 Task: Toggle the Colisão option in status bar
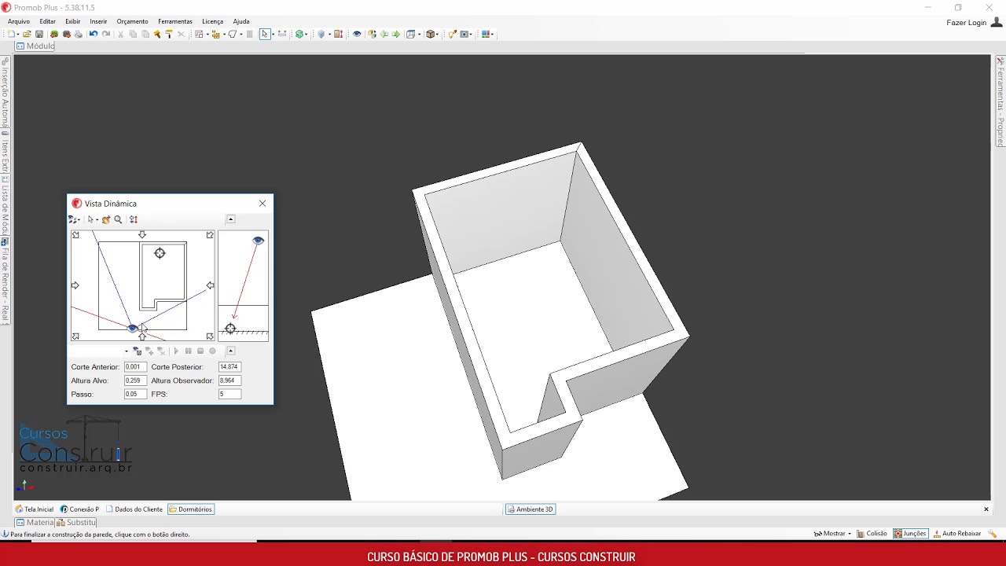point(872,533)
